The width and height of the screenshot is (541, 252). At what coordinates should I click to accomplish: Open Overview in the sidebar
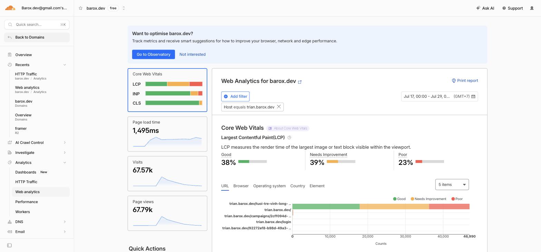pos(23,55)
